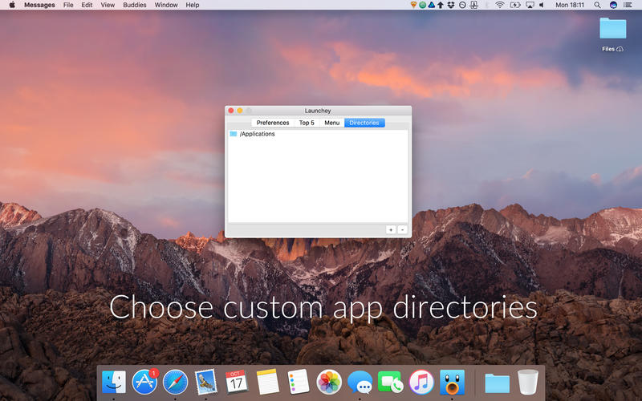Open the Buddies menu
642x401 pixels.
[x=135, y=5]
